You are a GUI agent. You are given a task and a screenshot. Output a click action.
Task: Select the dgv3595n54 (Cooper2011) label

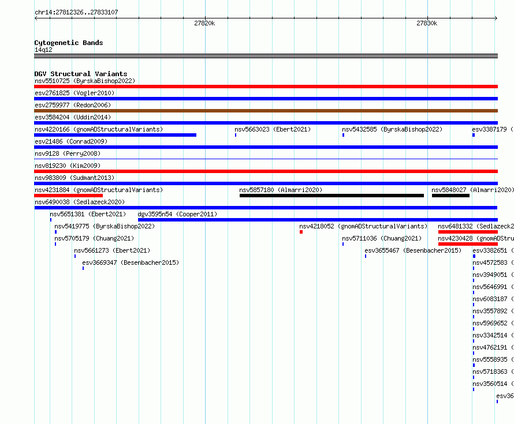[177, 214]
